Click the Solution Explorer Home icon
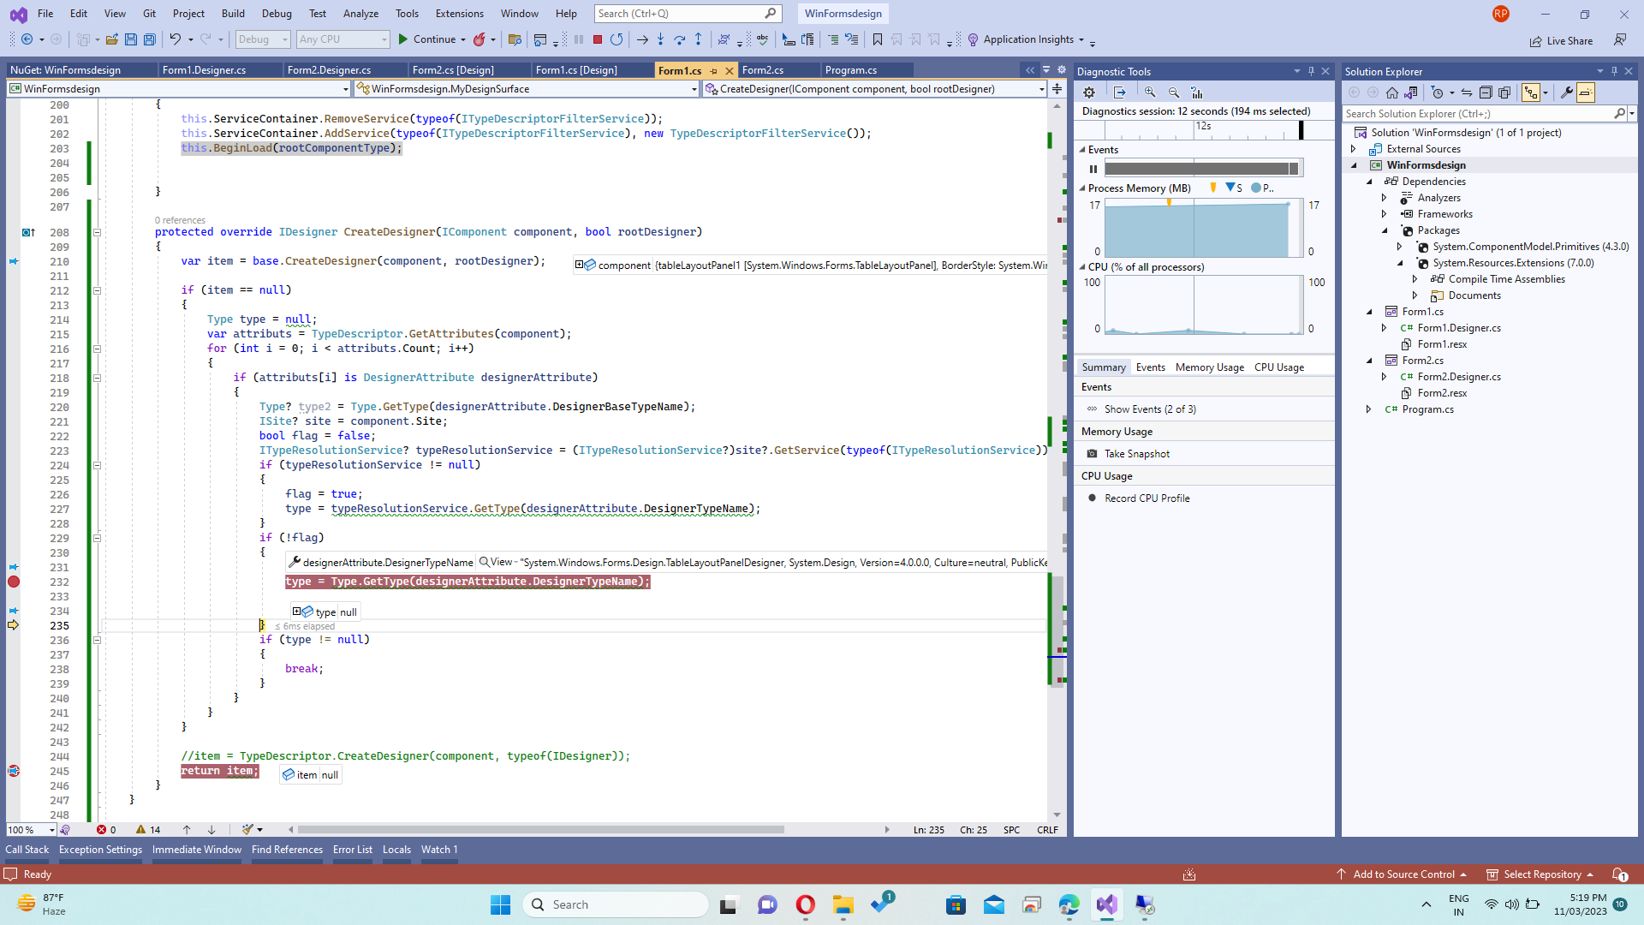1644x925 pixels. pyautogui.click(x=1392, y=92)
